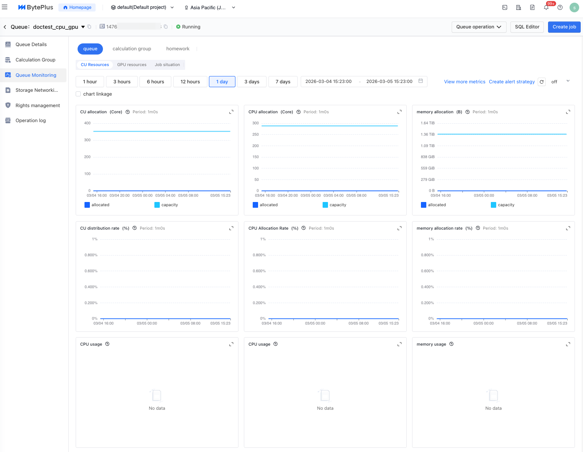Viewport: 583px width, 452px height.
Task: Expand the memory allocation chart to fullscreen
Action: 568,112
